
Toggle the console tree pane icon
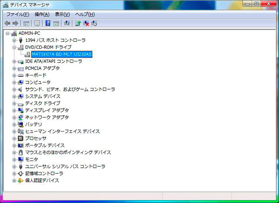coord(26,23)
